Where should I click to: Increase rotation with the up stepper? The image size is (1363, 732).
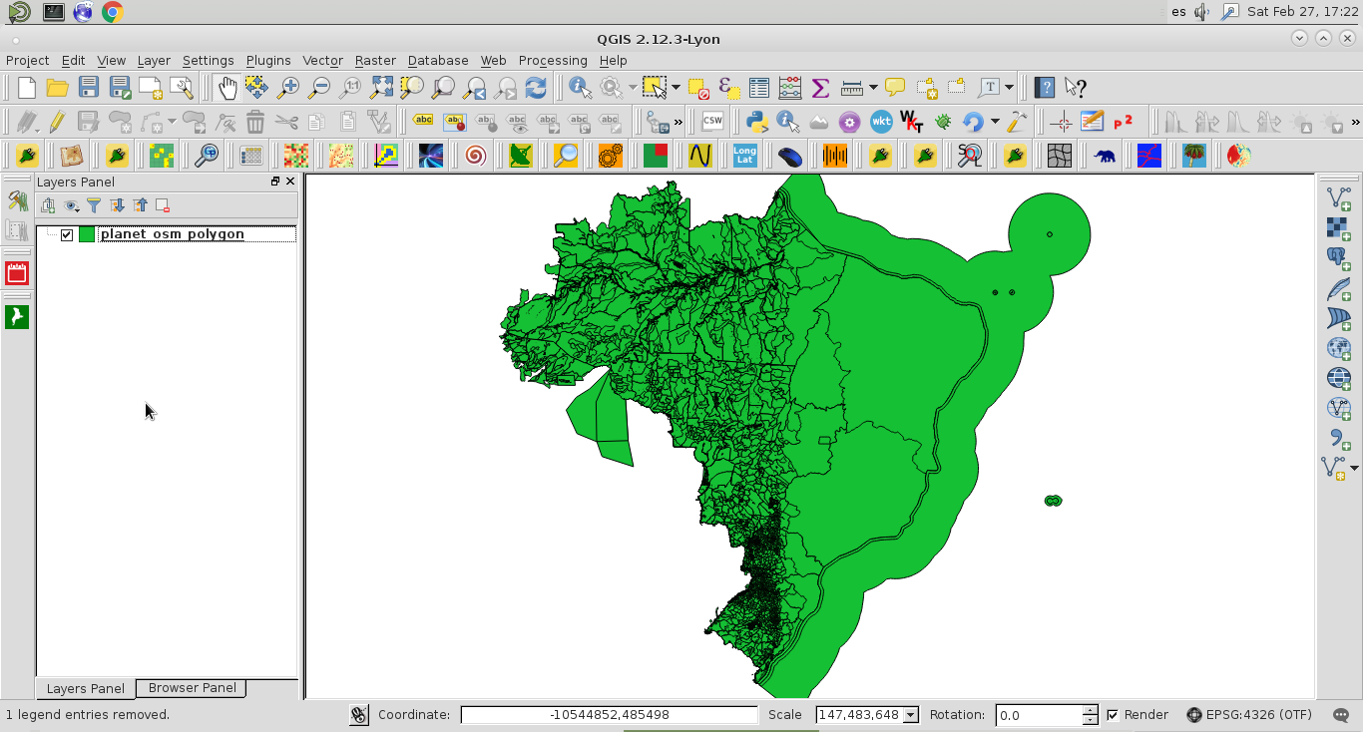(1090, 710)
